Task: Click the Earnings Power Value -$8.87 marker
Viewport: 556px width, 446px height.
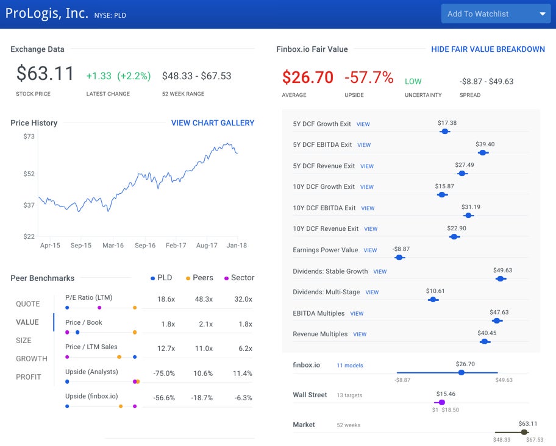Action: (399, 258)
